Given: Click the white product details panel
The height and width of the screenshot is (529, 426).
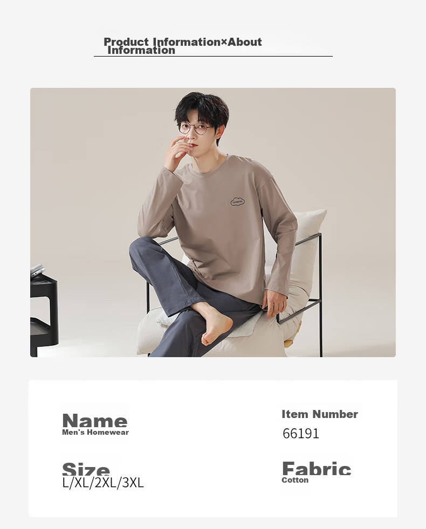Looking at the screenshot, I should [213, 449].
